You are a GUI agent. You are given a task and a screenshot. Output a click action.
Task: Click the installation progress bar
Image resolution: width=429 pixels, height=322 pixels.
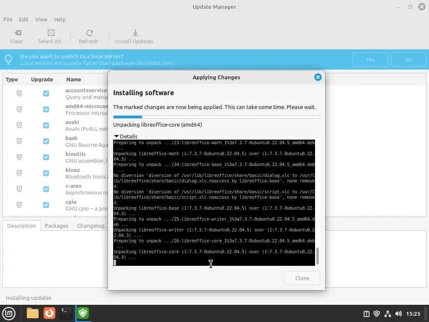(217, 117)
